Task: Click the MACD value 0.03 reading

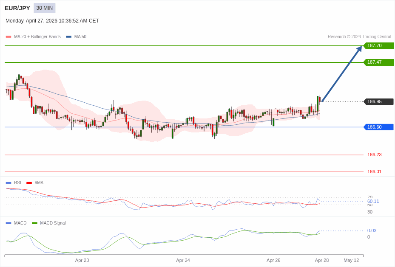Action: pos(372,231)
